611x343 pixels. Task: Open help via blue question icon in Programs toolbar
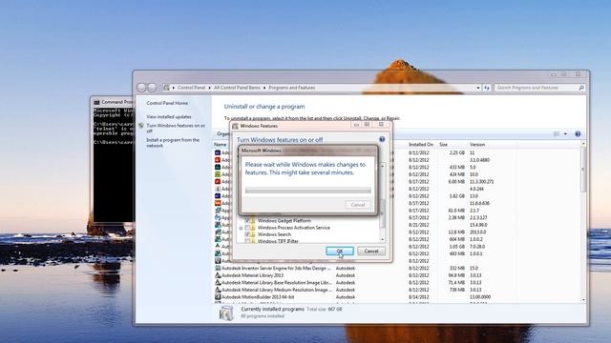[x=578, y=133]
